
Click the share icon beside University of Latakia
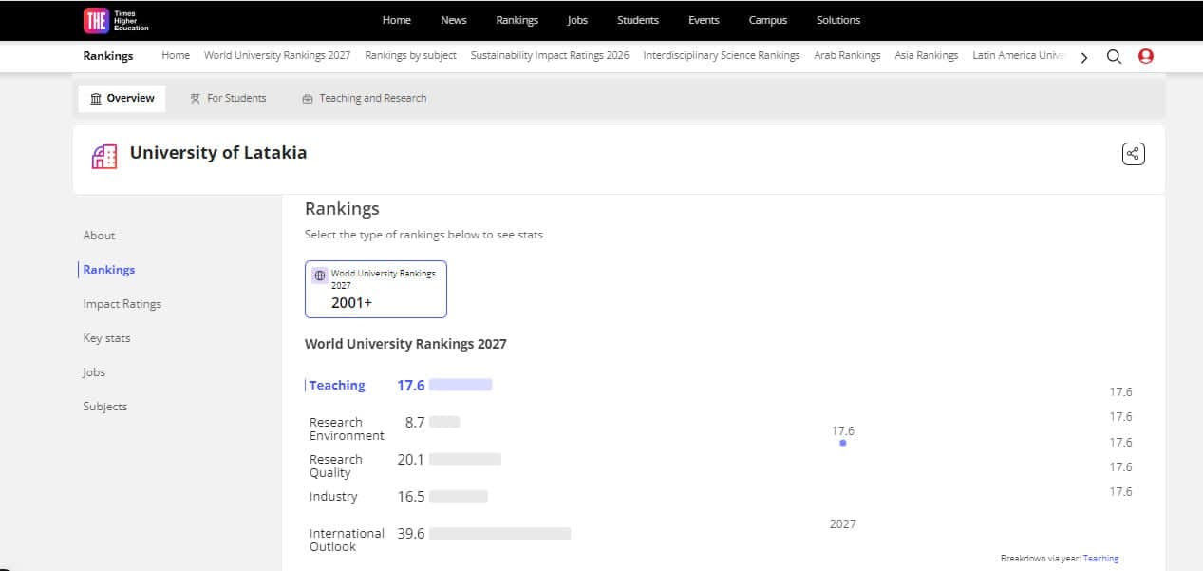click(x=1133, y=154)
